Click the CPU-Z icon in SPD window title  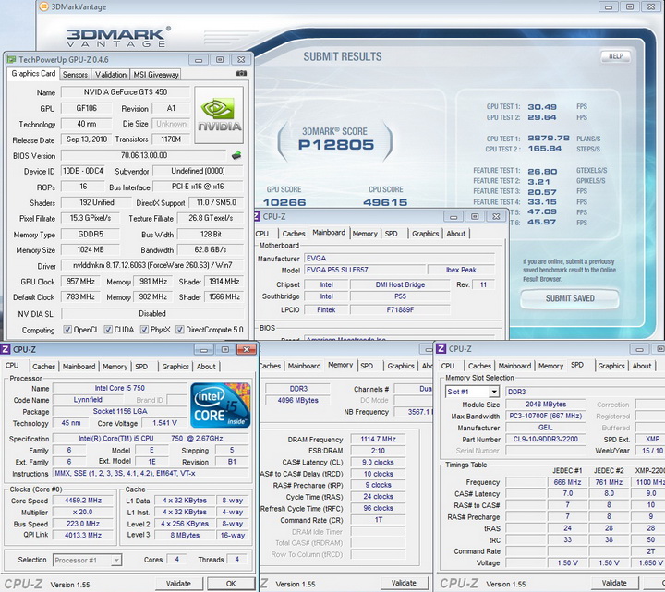[441, 348]
